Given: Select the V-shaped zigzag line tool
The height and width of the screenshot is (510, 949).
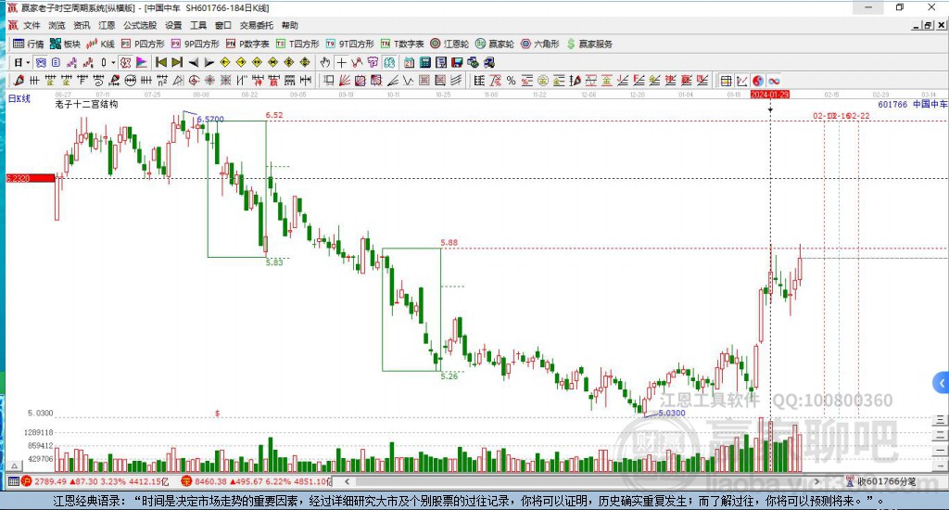Looking at the screenshot, I should click(409, 81).
